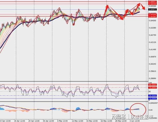Click the 22 May 12:00 date label
The width and height of the screenshot is (158, 122).
[x=106, y=121]
